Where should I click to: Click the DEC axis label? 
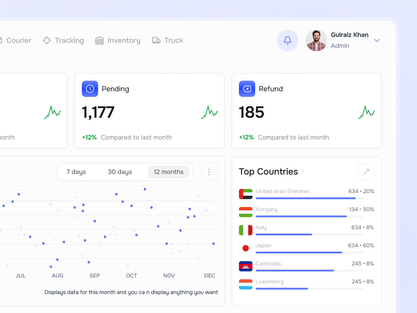point(209,276)
